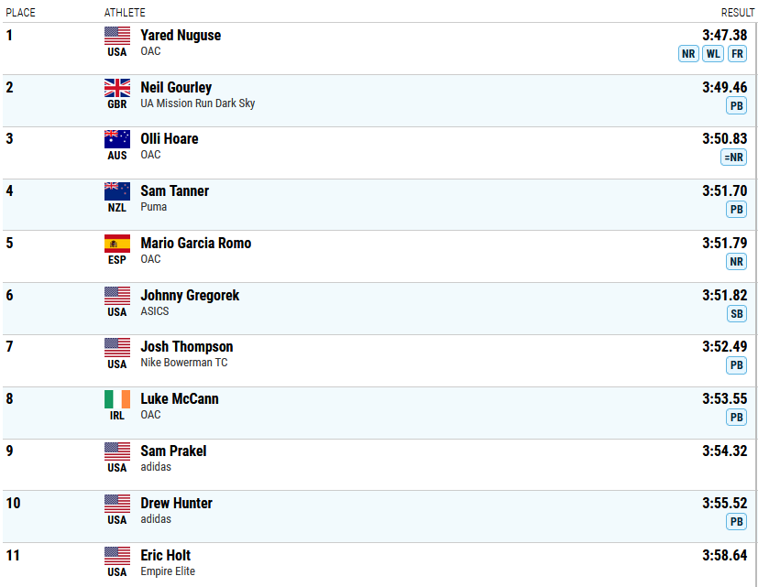Click the SB badge for Johnny Gregorek

(737, 314)
